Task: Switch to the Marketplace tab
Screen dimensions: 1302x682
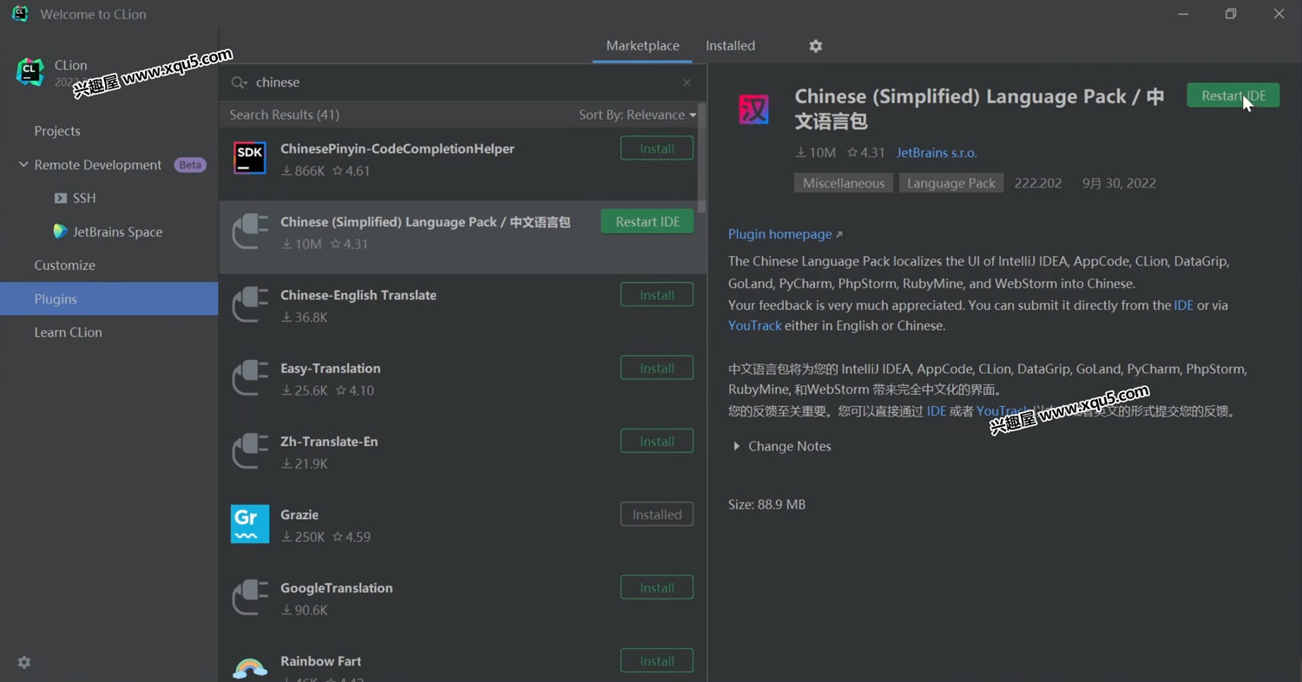Action: tap(642, 46)
